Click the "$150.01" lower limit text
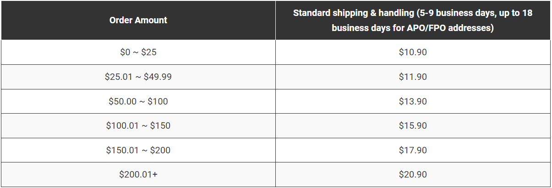 tap(121, 150)
